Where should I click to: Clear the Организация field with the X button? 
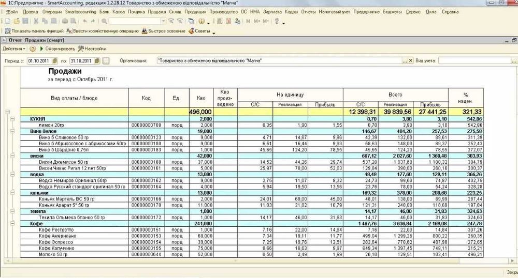pyautogui.click(x=412, y=61)
